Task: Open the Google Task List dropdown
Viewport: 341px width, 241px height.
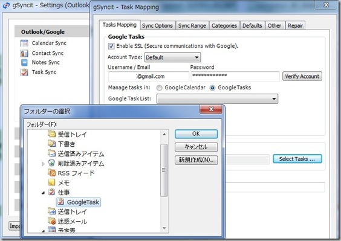Action: [217, 99]
